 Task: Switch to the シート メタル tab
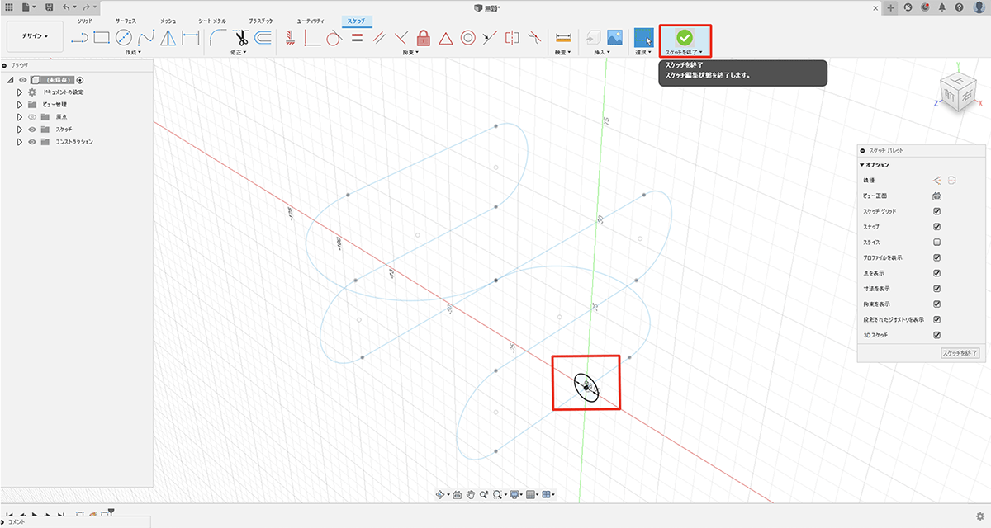[x=211, y=20]
